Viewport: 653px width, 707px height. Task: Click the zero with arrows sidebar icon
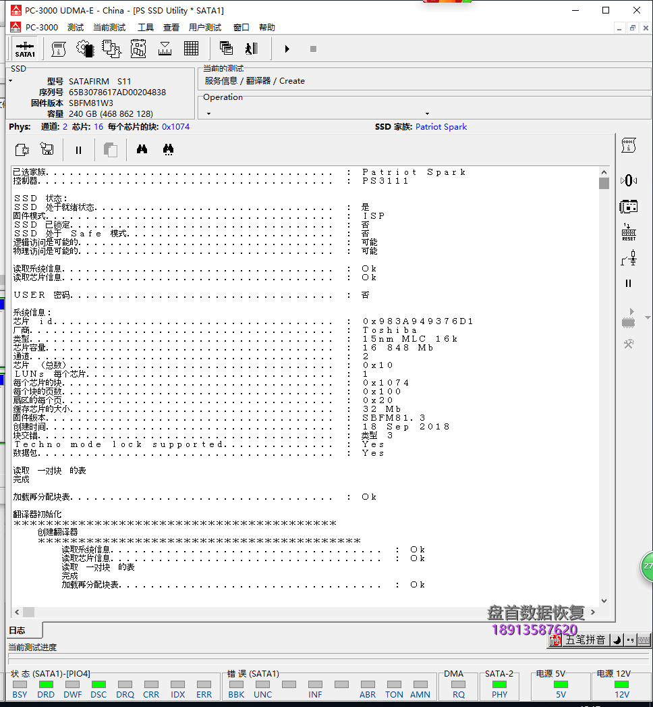click(629, 181)
